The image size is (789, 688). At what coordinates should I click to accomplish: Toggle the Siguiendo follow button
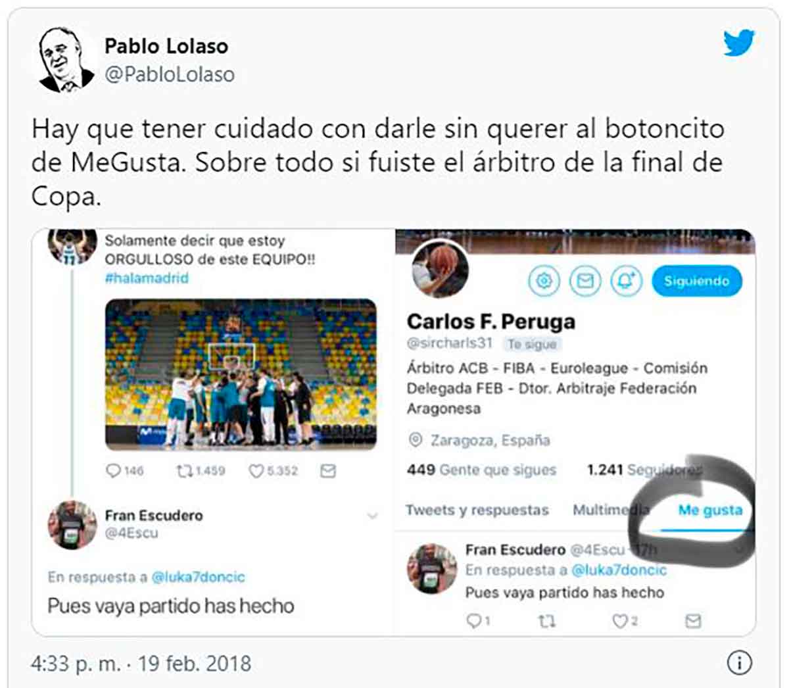696,282
